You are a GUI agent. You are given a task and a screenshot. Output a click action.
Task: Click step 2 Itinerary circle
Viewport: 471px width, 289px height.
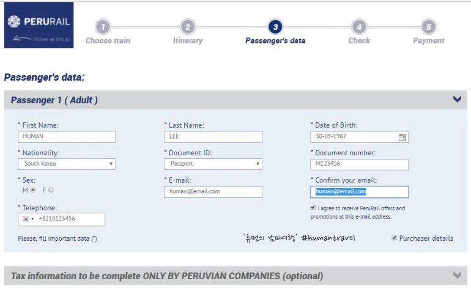(188, 27)
